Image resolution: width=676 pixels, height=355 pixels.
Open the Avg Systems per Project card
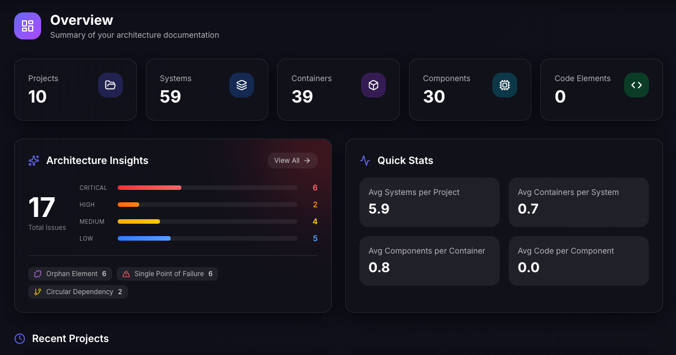(x=429, y=202)
